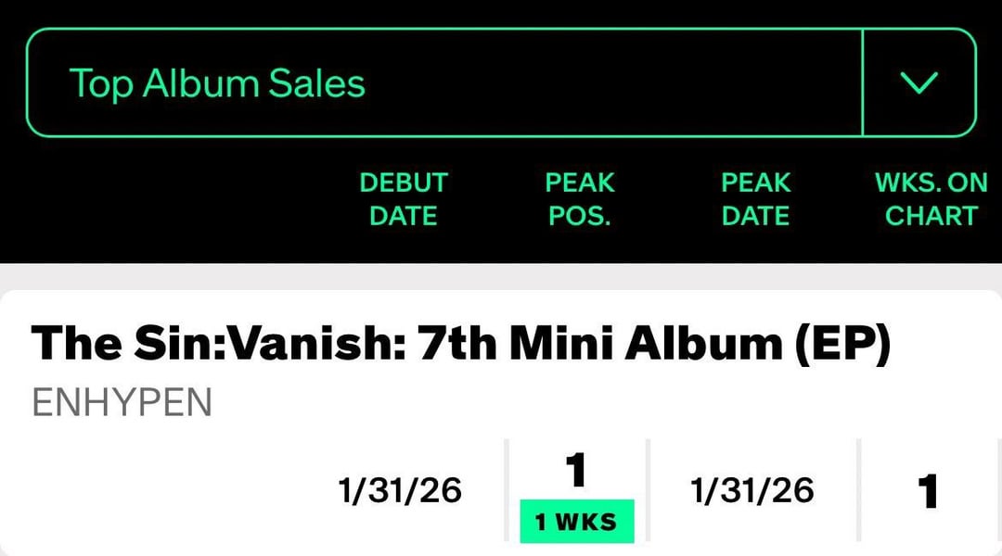The height and width of the screenshot is (556, 1002).
Task: Click the word 'Sales' in the chart selector
Action: click(x=316, y=83)
